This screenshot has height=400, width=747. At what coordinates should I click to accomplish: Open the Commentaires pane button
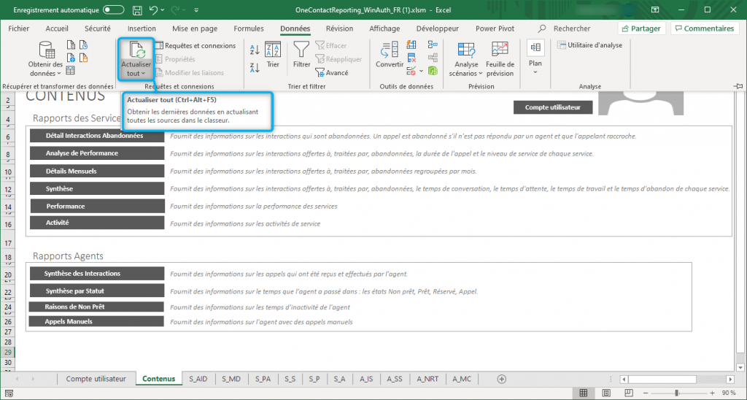pos(705,28)
